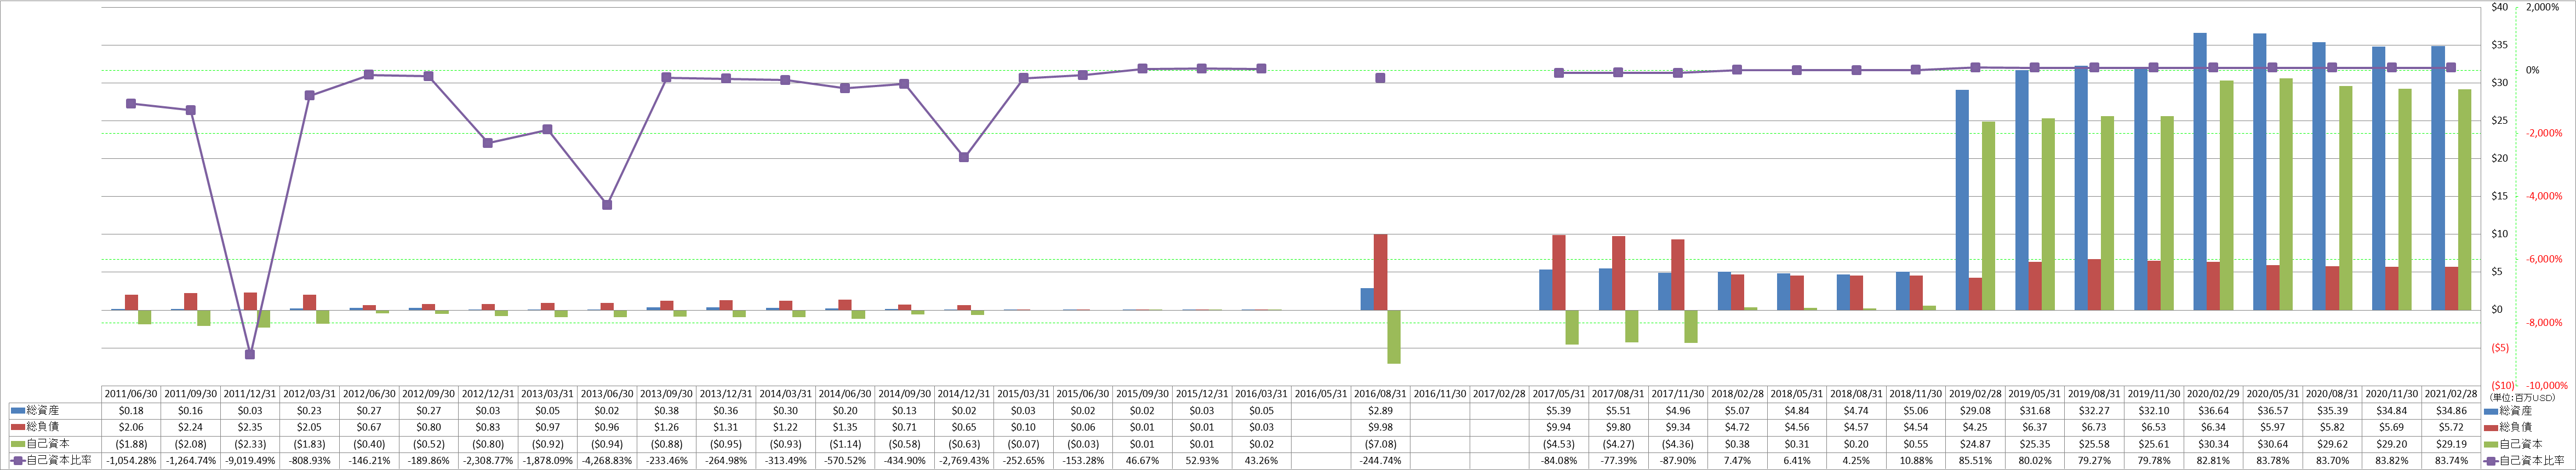This screenshot has height=470, width=2576.
Task: Click the -6,000% right-axis label
Action: [2544, 259]
